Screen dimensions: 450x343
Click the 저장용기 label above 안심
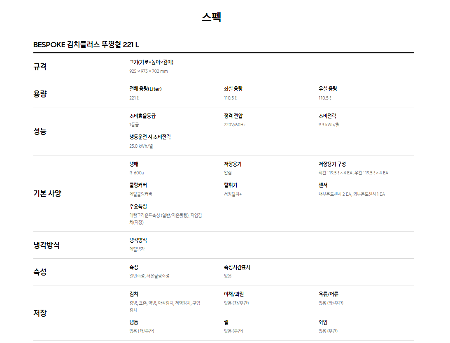point(233,164)
